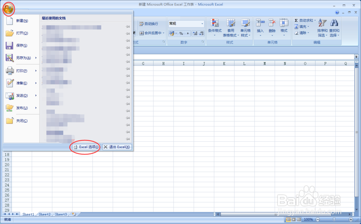This screenshot has height=224, width=361.
Task: Go to first sheet navigation arrow
Action: (5, 214)
